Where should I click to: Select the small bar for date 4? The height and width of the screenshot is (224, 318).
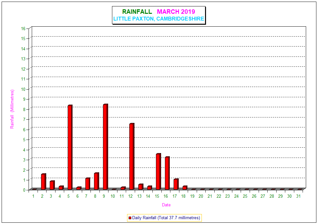(61, 188)
